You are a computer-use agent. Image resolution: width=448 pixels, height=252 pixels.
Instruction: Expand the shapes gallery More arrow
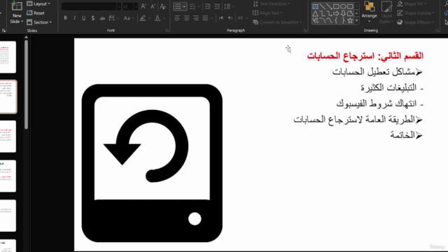[x=356, y=20]
